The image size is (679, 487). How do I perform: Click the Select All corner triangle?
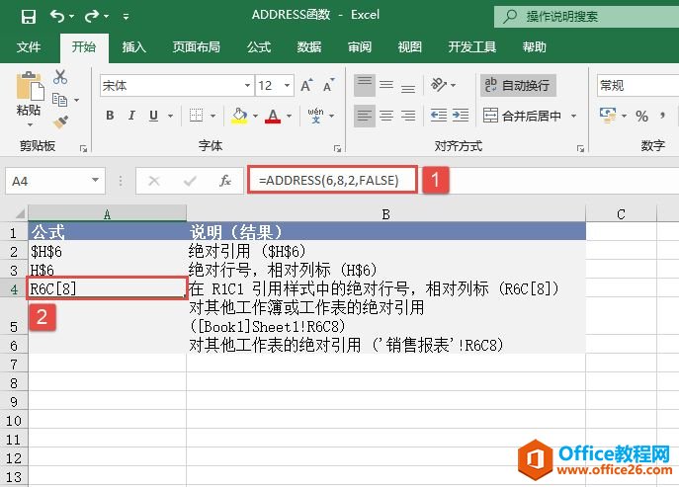point(20,213)
